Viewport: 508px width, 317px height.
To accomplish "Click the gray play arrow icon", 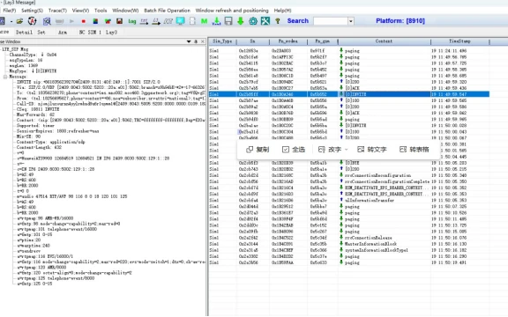I will 71,21.
